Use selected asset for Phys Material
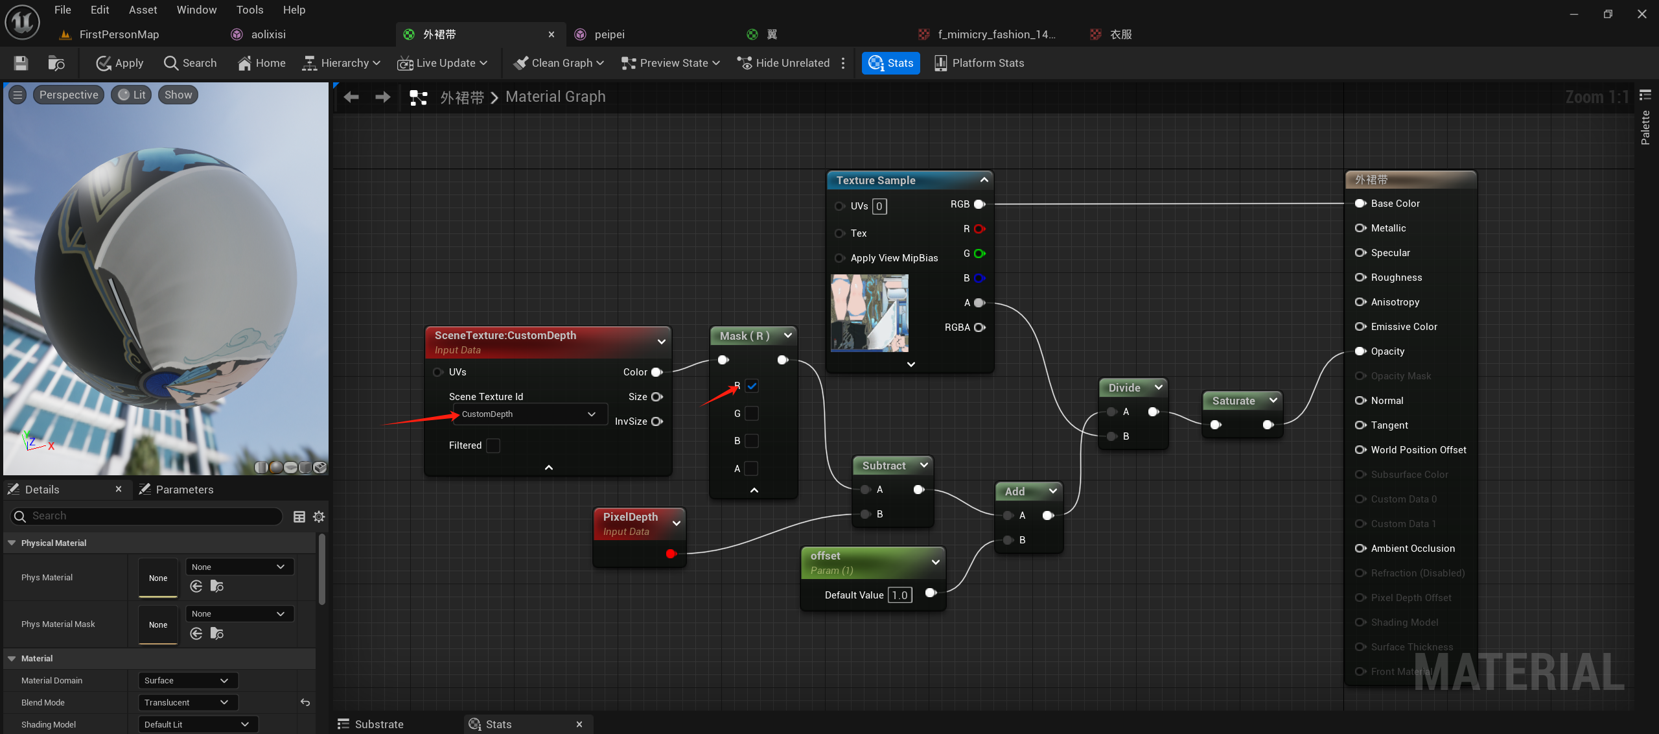Image resolution: width=1659 pixels, height=734 pixels. tap(196, 586)
